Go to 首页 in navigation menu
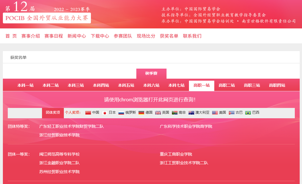302x184 pixels. pyautogui.click(x=11, y=36)
